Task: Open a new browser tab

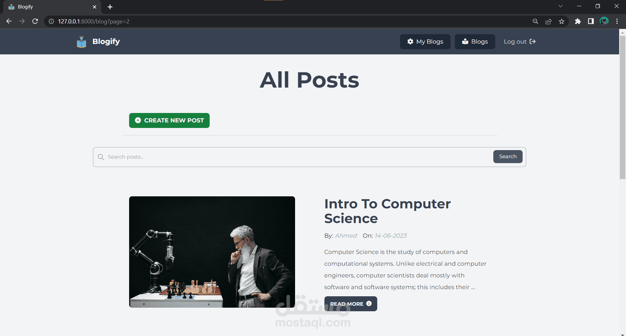Action: (110, 7)
